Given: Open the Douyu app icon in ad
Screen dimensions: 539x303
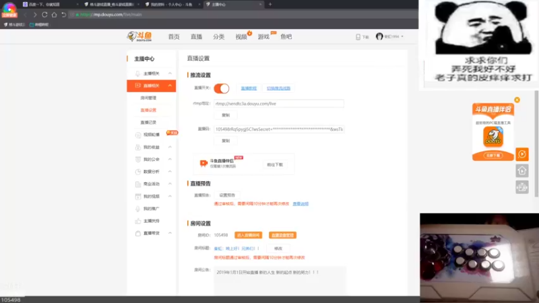Looking at the screenshot, I should point(493,137).
